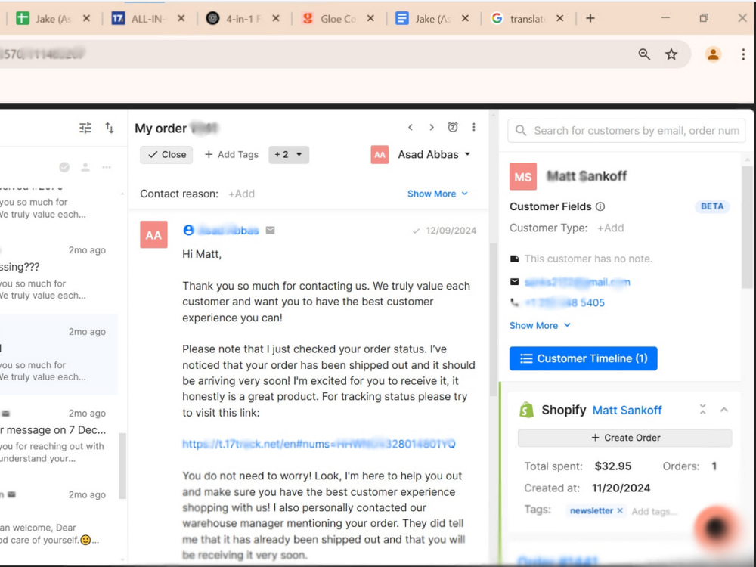Screen dimensions: 756x567
Task: Click Add Tags on the ticket
Action: (231, 155)
